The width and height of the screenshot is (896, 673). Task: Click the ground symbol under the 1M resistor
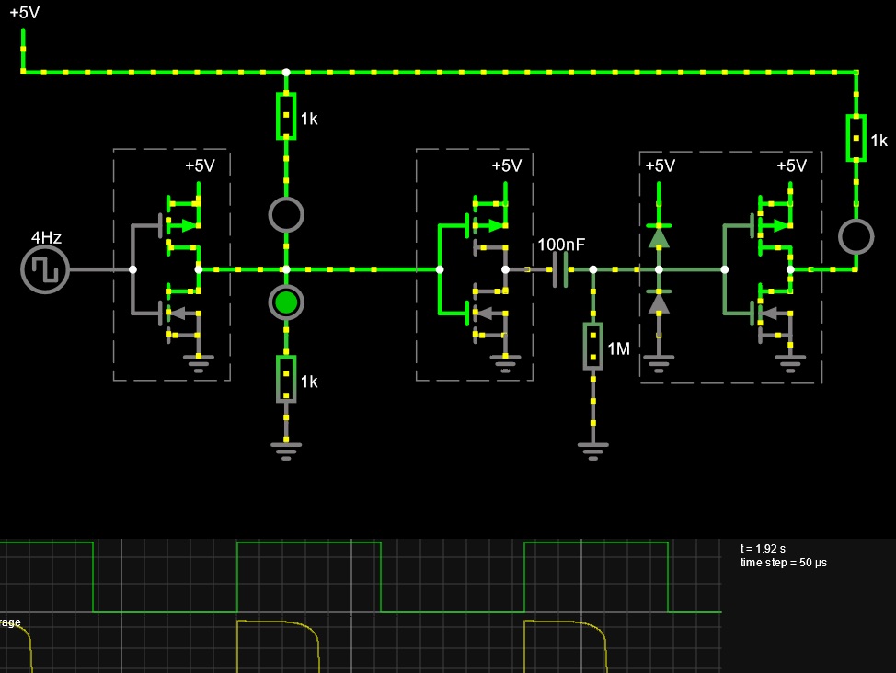pyautogui.click(x=593, y=451)
